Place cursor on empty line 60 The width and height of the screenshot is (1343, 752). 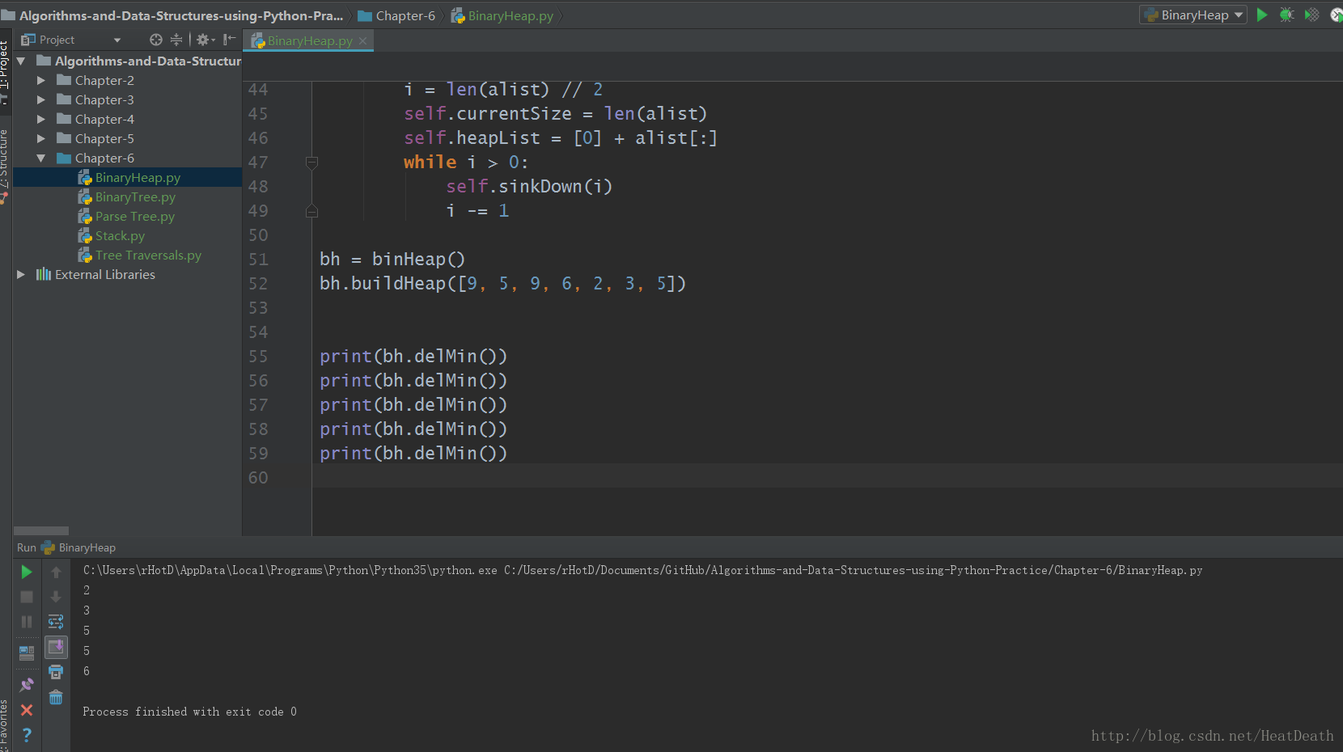click(825, 476)
